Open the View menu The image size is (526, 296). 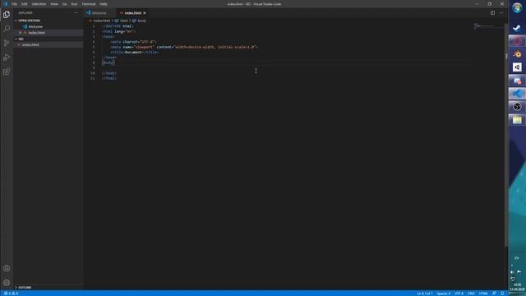pyautogui.click(x=54, y=4)
